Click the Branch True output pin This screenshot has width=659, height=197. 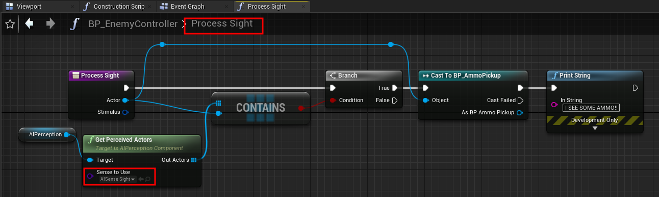395,88
